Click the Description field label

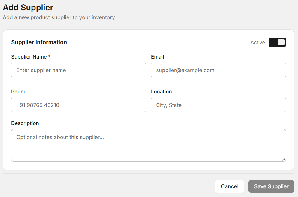(x=25, y=123)
